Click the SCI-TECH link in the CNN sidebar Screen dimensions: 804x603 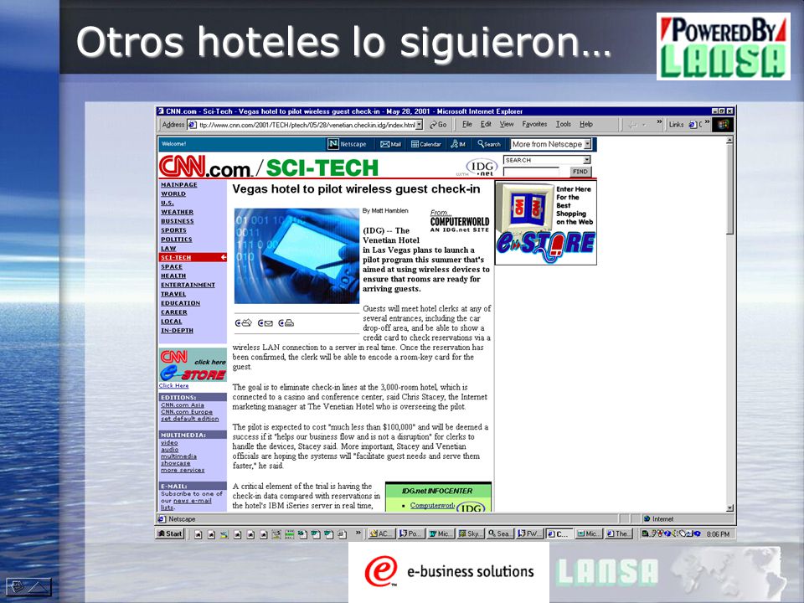(176, 257)
